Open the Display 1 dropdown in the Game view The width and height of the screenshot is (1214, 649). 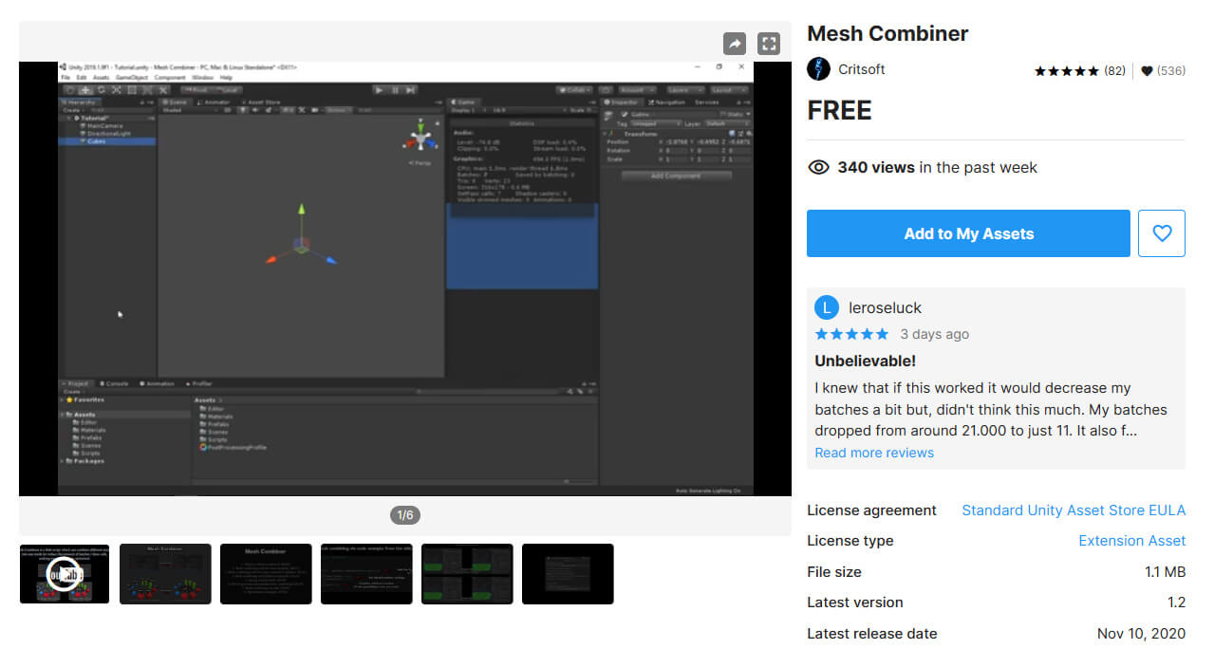pyautogui.click(x=467, y=110)
